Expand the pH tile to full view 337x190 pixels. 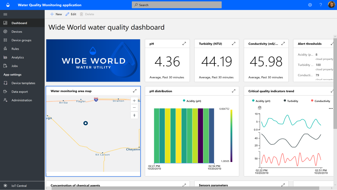coord(184,44)
